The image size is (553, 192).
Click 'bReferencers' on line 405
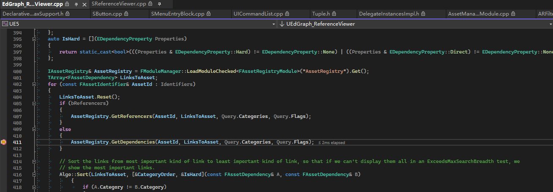pos(89,104)
